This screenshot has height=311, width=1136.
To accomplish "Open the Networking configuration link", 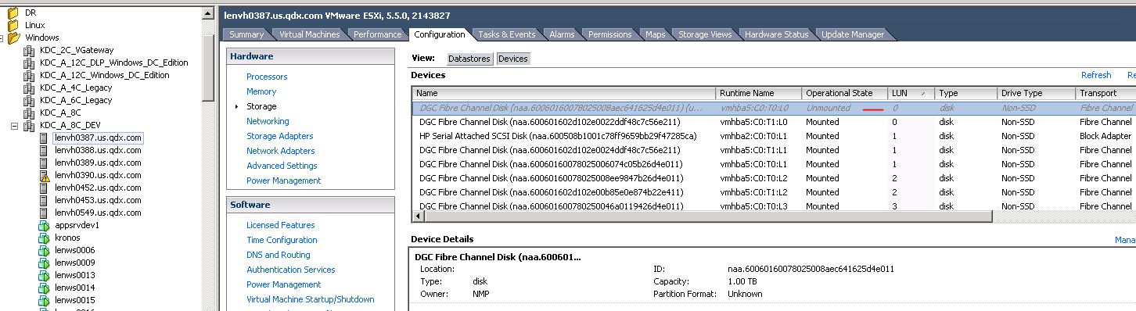I will (268, 121).
